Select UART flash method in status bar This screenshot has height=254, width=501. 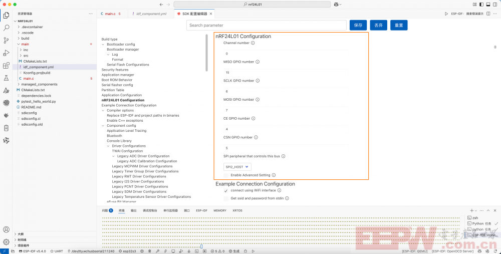click(x=56, y=251)
